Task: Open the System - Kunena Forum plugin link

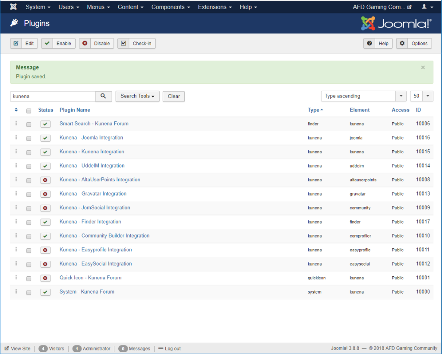Action: (87, 292)
